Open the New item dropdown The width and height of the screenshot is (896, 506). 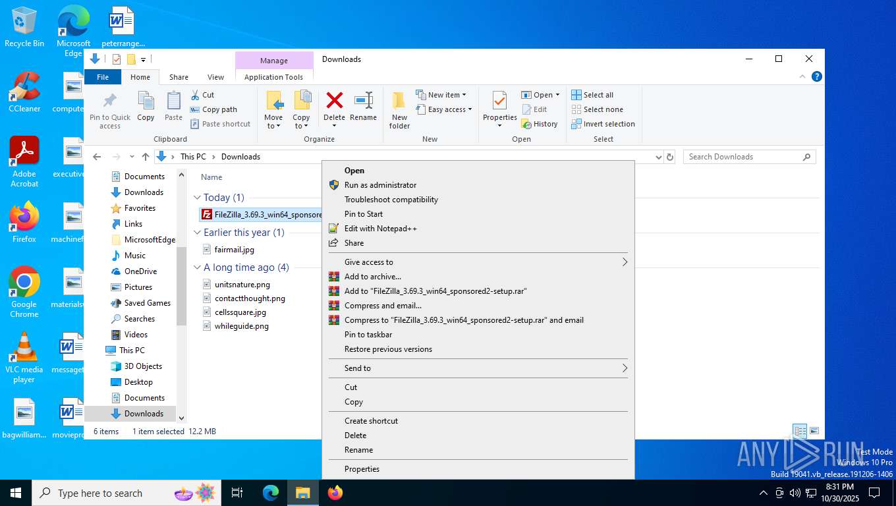[441, 95]
